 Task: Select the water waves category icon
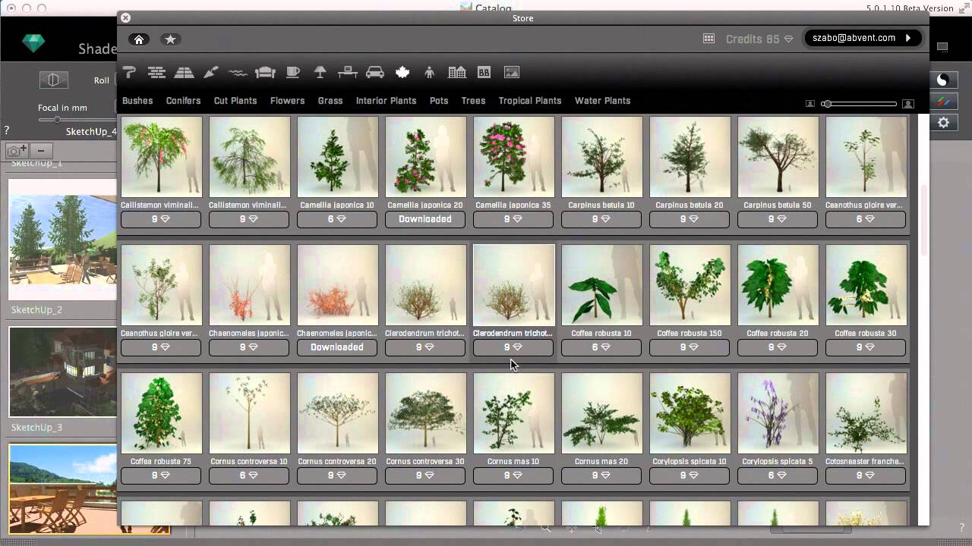[238, 73]
